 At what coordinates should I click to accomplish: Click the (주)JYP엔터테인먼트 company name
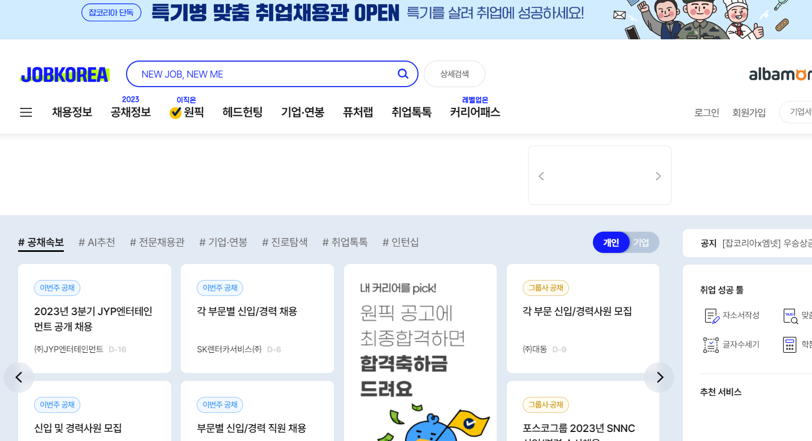click(69, 349)
